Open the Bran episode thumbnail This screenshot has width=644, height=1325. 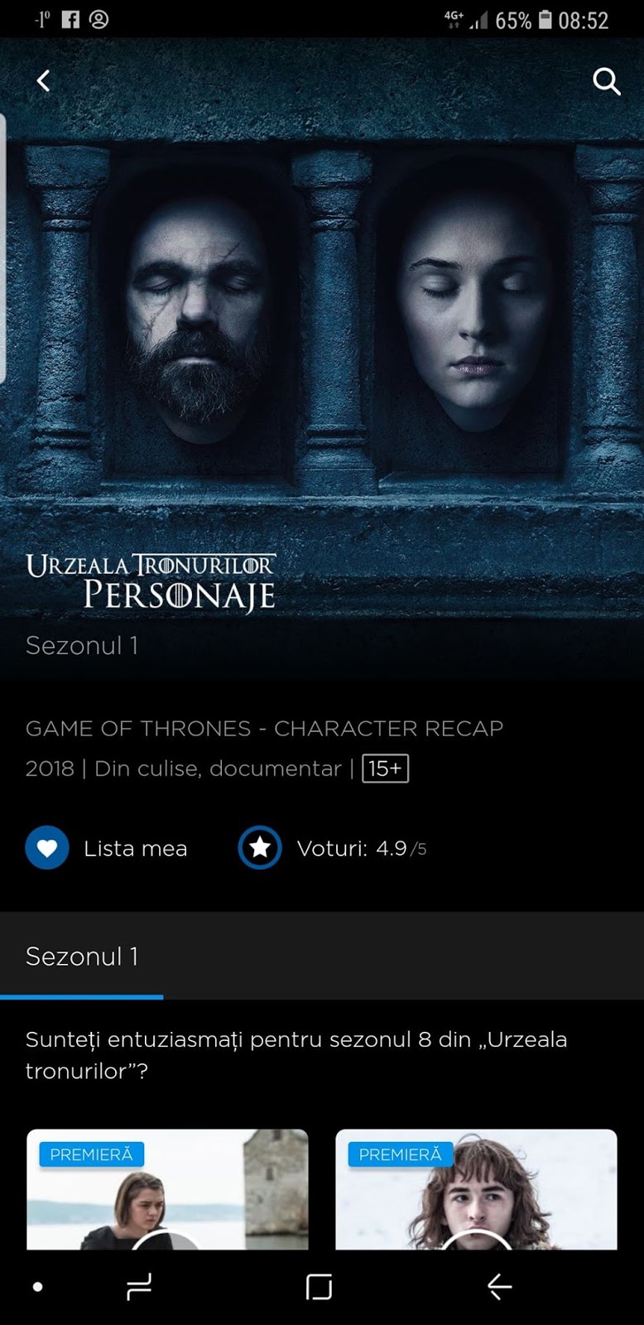point(476,1189)
